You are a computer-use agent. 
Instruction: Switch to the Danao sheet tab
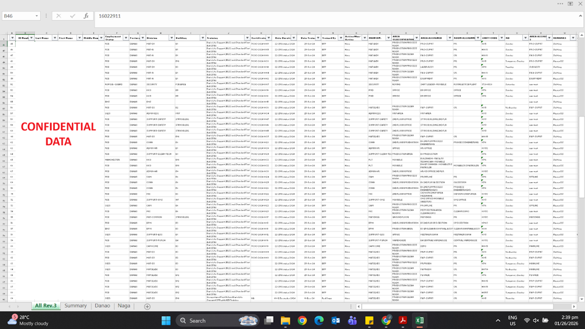pos(102,306)
